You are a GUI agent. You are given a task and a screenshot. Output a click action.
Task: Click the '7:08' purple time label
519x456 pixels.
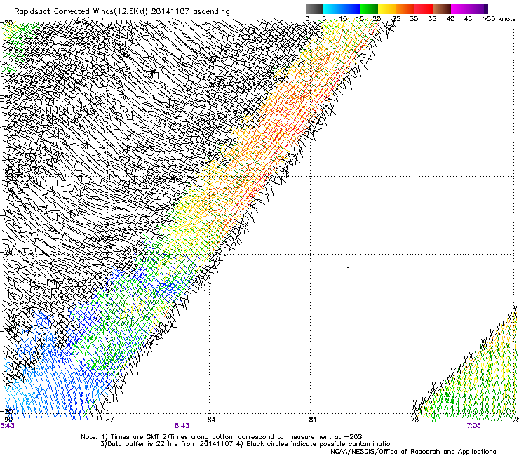click(473, 426)
